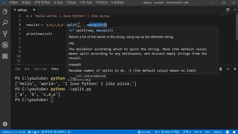Open the 파일(F) menu
The height and width of the screenshot is (134, 238).
(13, 3)
